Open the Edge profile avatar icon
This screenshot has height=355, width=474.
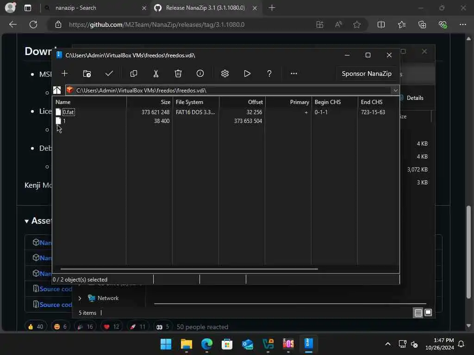(x=11, y=7)
